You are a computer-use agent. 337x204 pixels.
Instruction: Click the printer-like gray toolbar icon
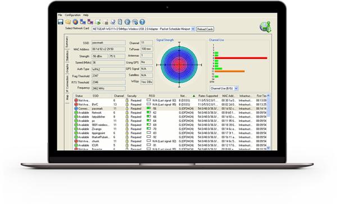[105, 22]
